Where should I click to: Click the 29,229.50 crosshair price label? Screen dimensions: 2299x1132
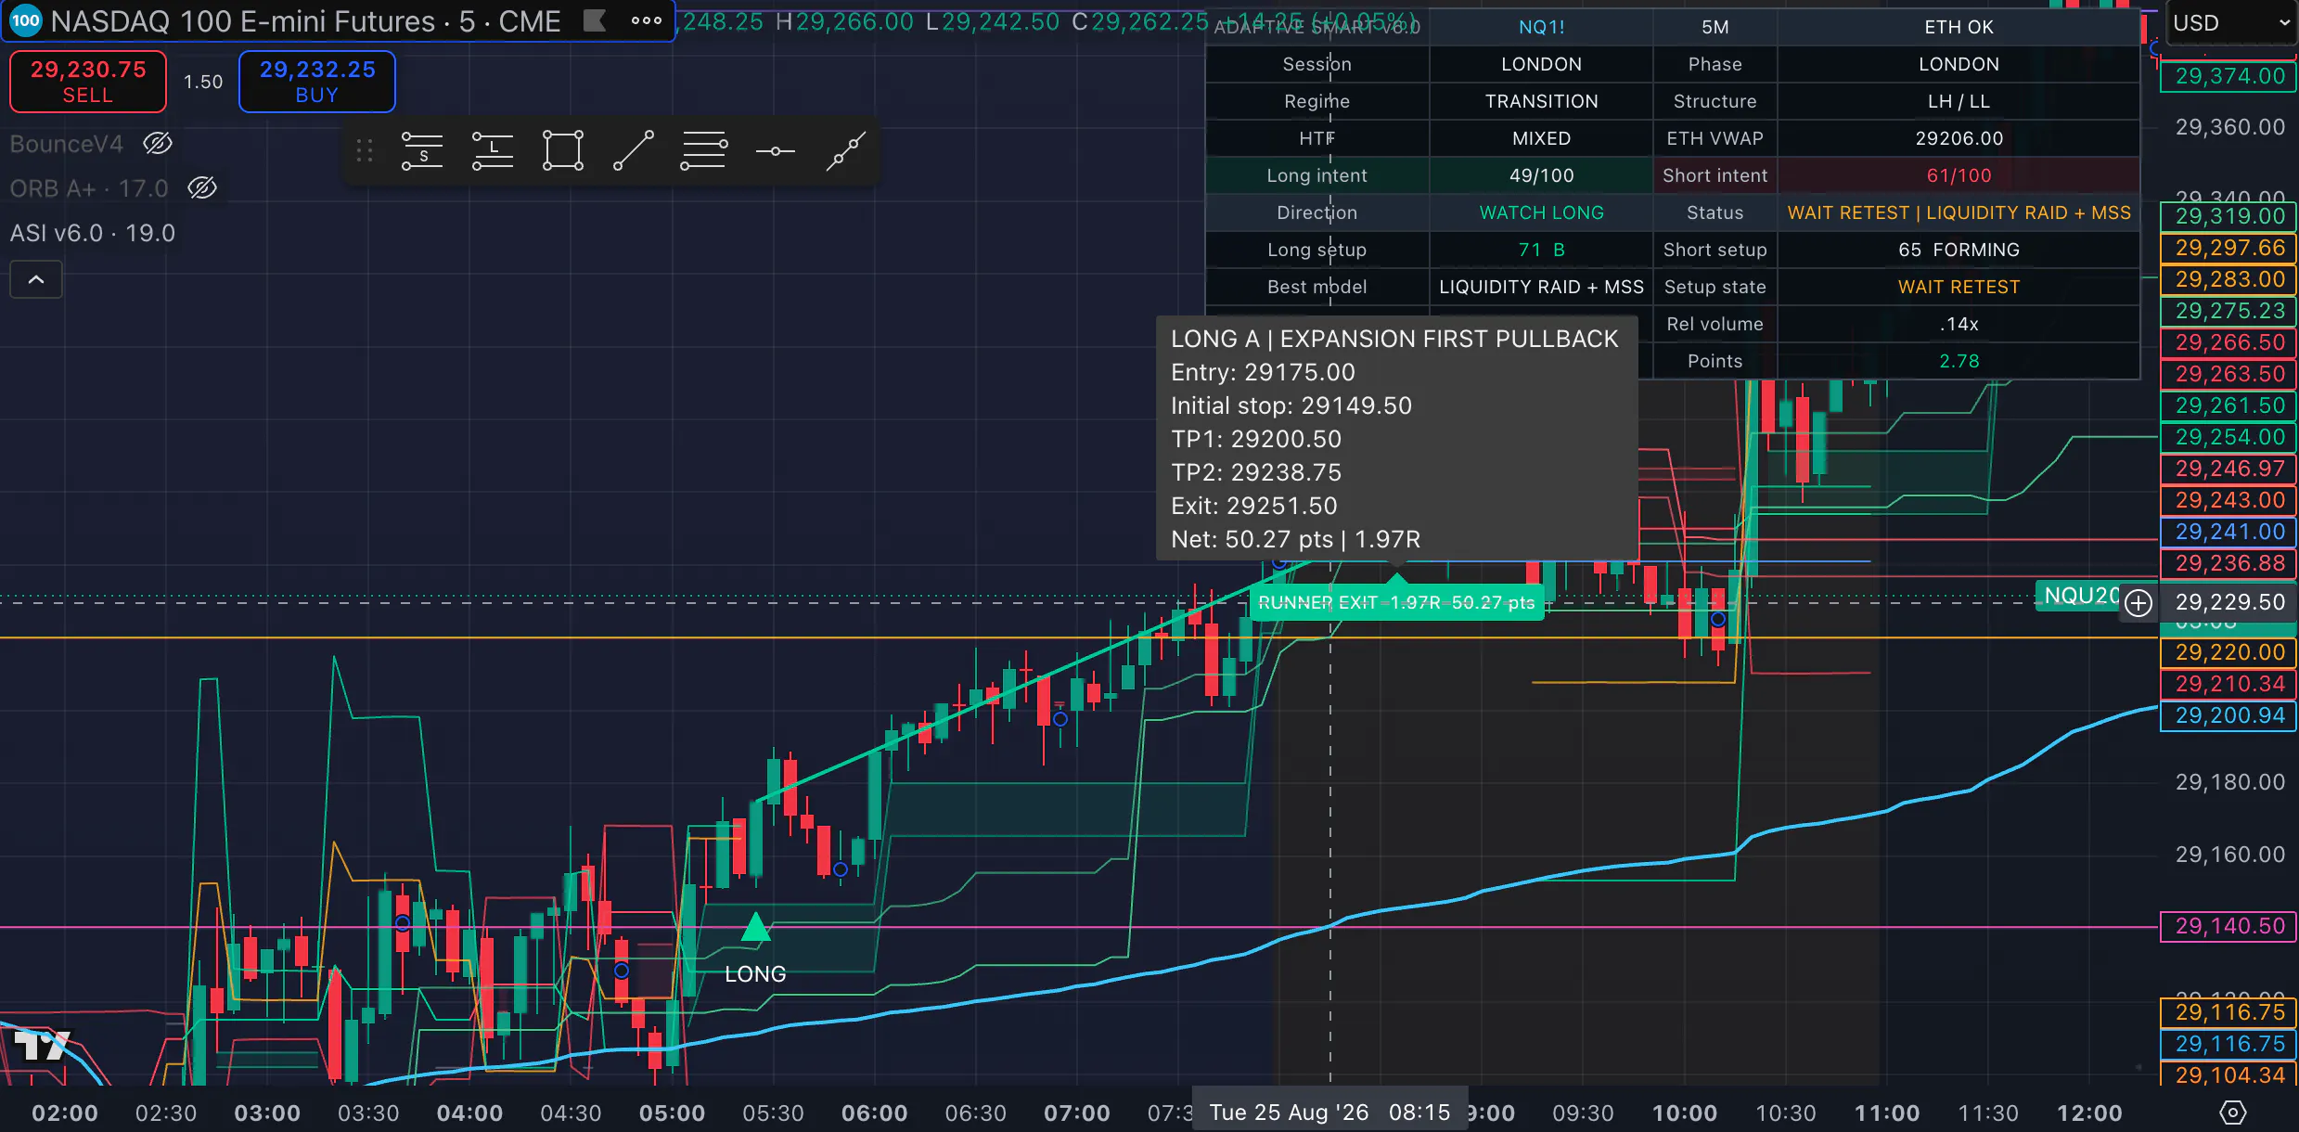(2229, 603)
